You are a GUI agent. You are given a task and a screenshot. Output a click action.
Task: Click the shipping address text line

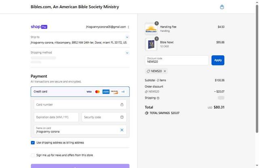(x=79, y=42)
